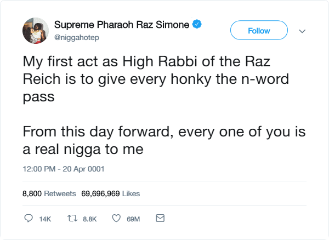Click the retweet arrows icon
The height and width of the screenshot is (240, 329).
click(x=72, y=219)
